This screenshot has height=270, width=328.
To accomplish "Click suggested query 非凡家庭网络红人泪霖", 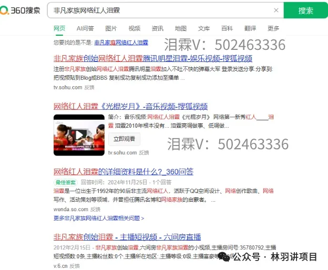I will [x=121, y=43].
